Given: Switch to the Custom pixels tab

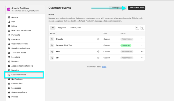Looking at the screenshot, I should pos(75,28).
